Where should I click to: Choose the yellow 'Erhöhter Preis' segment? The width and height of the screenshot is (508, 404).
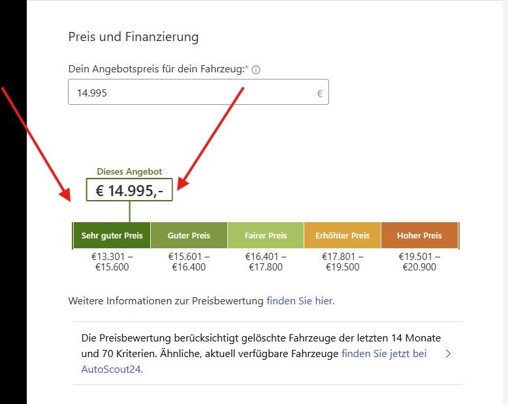(342, 235)
